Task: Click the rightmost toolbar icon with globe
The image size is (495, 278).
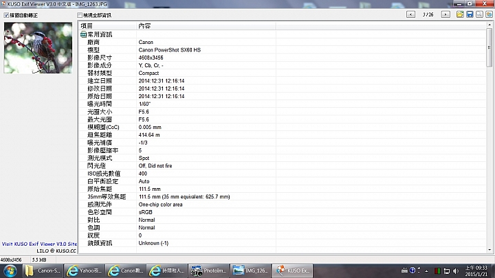Action: pos(489,14)
